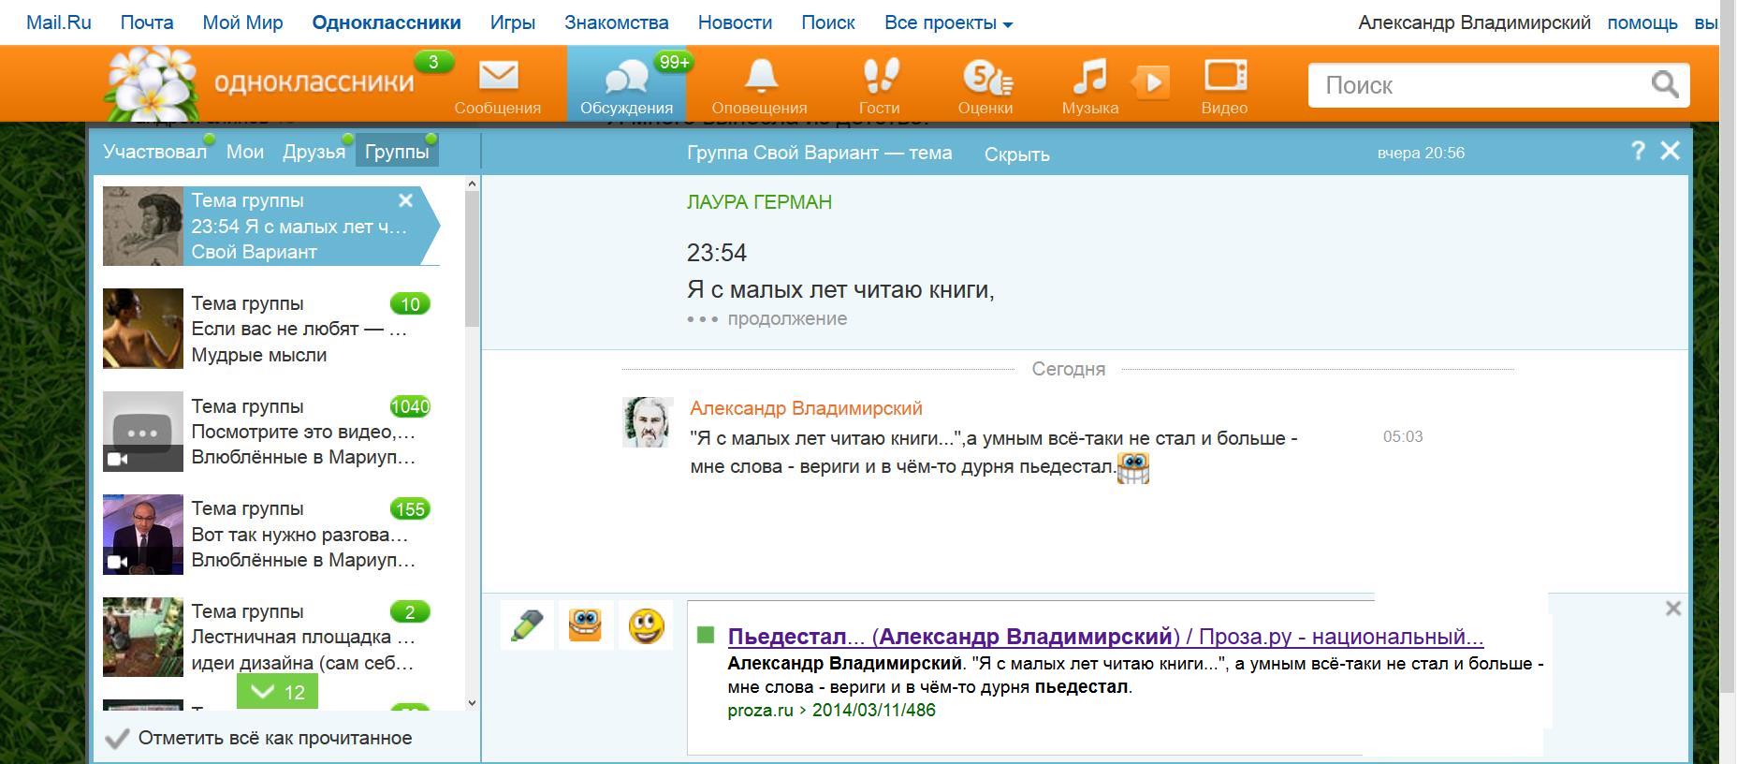Click the Влюблённые в Мариуп… group name under Посмотрите
Image resolution: width=1737 pixels, height=764 pixels.
click(303, 457)
